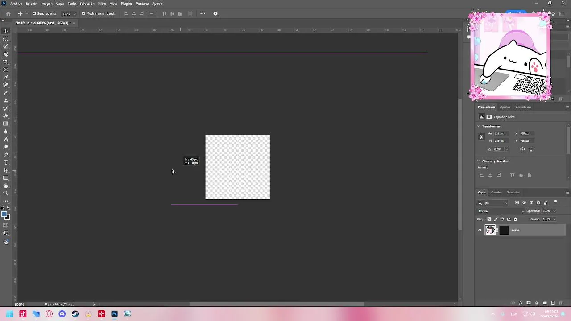571x321 pixels.
Task: Select the Crop tool
Action: point(6,62)
